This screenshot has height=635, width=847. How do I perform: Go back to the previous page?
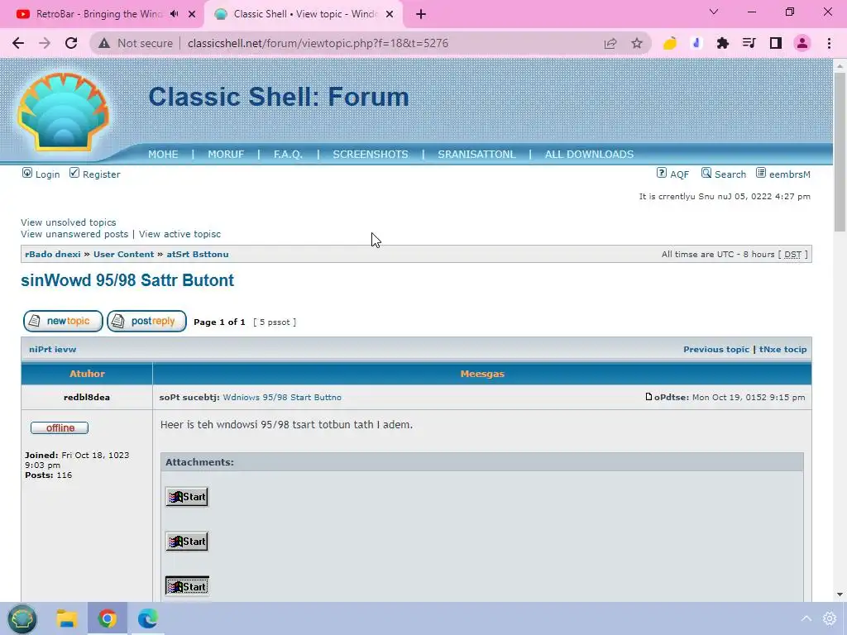[18, 43]
